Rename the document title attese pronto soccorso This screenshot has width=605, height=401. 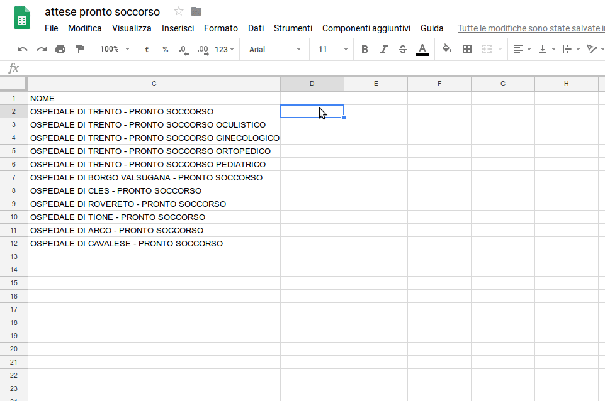click(102, 12)
